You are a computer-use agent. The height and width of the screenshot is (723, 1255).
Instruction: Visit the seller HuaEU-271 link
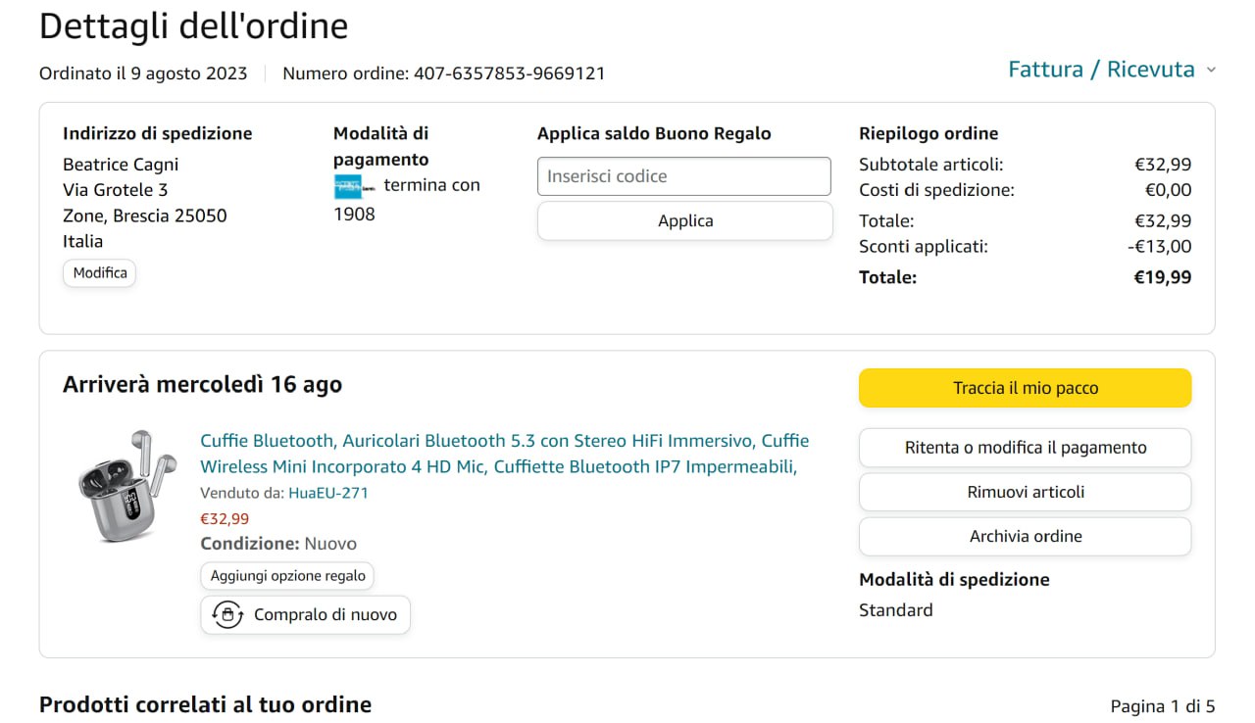click(327, 493)
